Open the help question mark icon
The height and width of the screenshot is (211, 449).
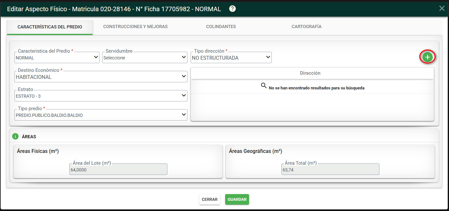[x=232, y=9]
